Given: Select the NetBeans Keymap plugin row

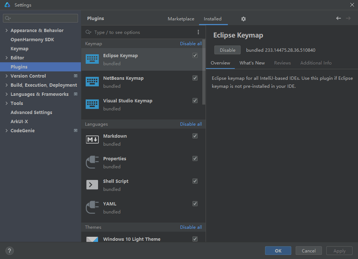Looking at the screenshot, I should coord(141,82).
